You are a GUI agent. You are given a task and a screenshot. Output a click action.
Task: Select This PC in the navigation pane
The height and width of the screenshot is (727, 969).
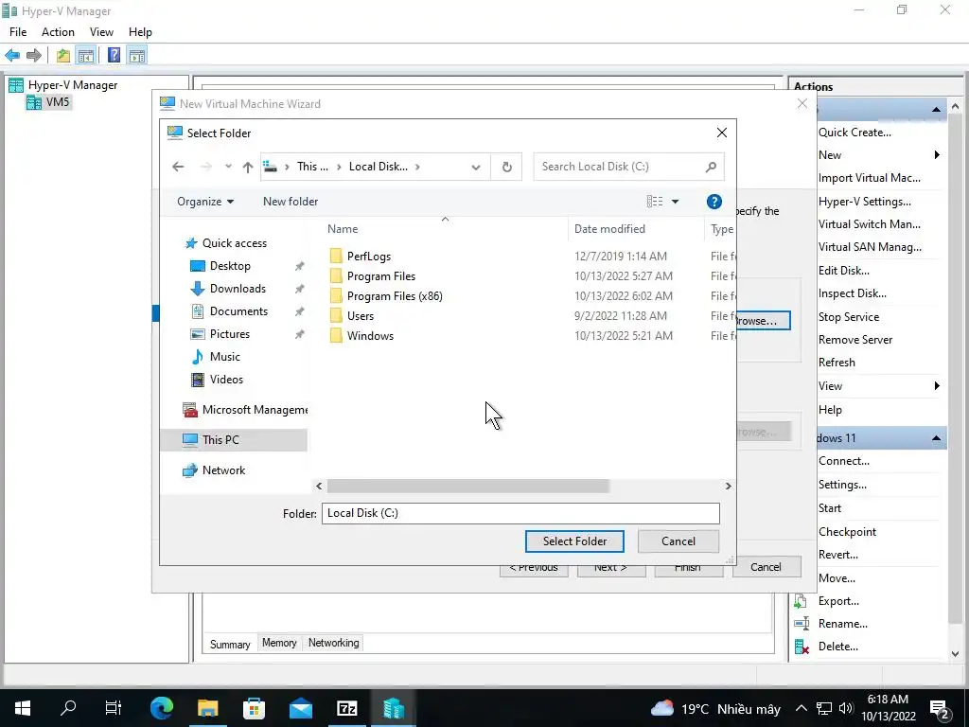coord(234,440)
